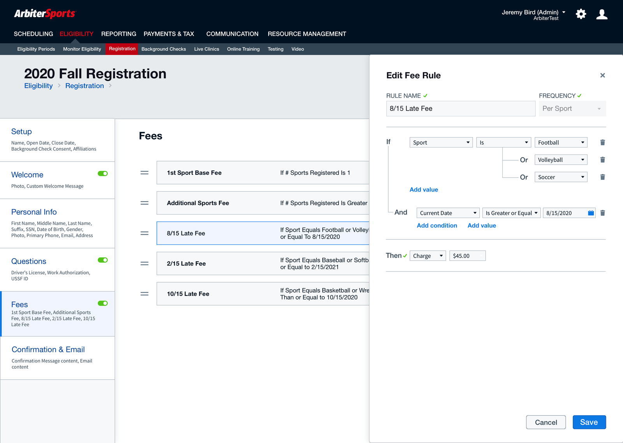Toggle the Fees section switch
Image resolution: width=623 pixels, height=443 pixels.
click(103, 303)
